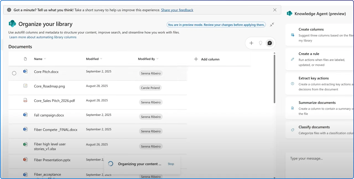Open Fiber Presentation.pptx file name
The width and height of the screenshot is (354, 179).
[x=52, y=160]
